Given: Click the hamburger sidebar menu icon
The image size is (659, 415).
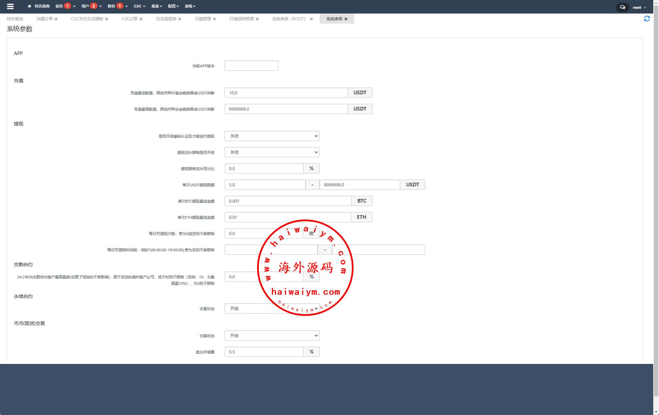Looking at the screenshot, I should click(10, 6).
